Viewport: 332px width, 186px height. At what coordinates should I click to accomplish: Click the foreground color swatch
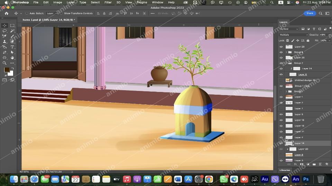click(7, 70)
